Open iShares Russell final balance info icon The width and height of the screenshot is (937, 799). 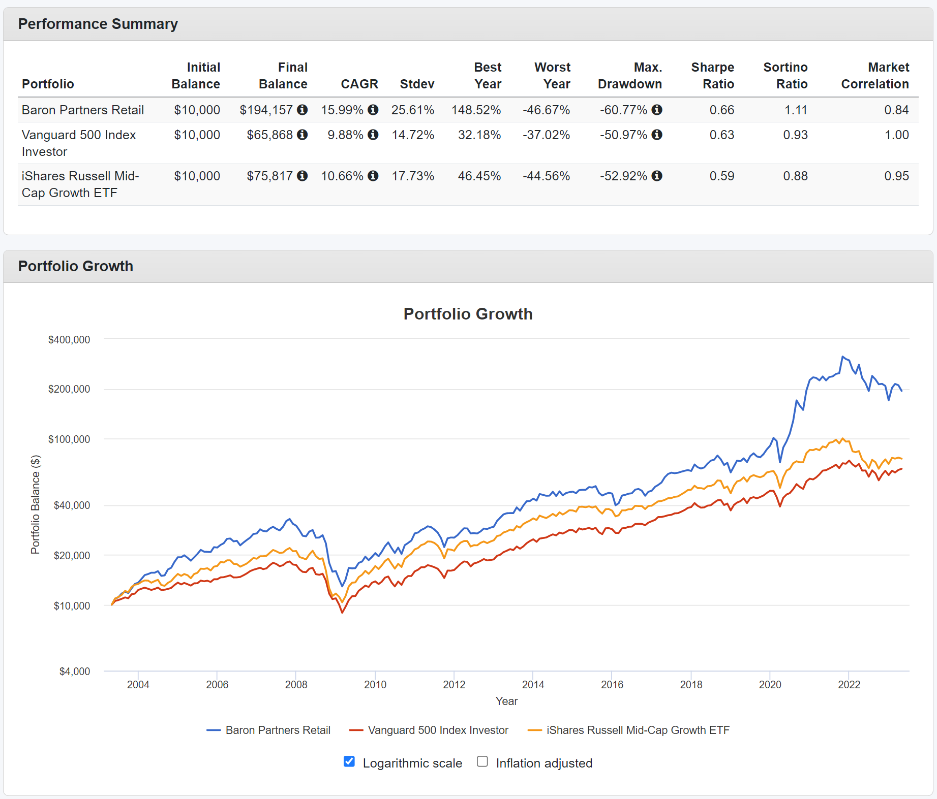click(x=303, y=176)
